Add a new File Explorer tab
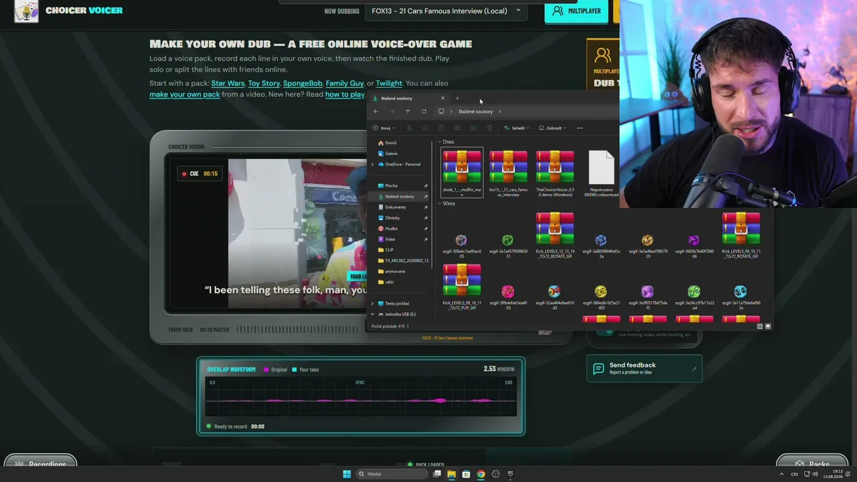Viewport: 857px width, 482px height. 457,98
